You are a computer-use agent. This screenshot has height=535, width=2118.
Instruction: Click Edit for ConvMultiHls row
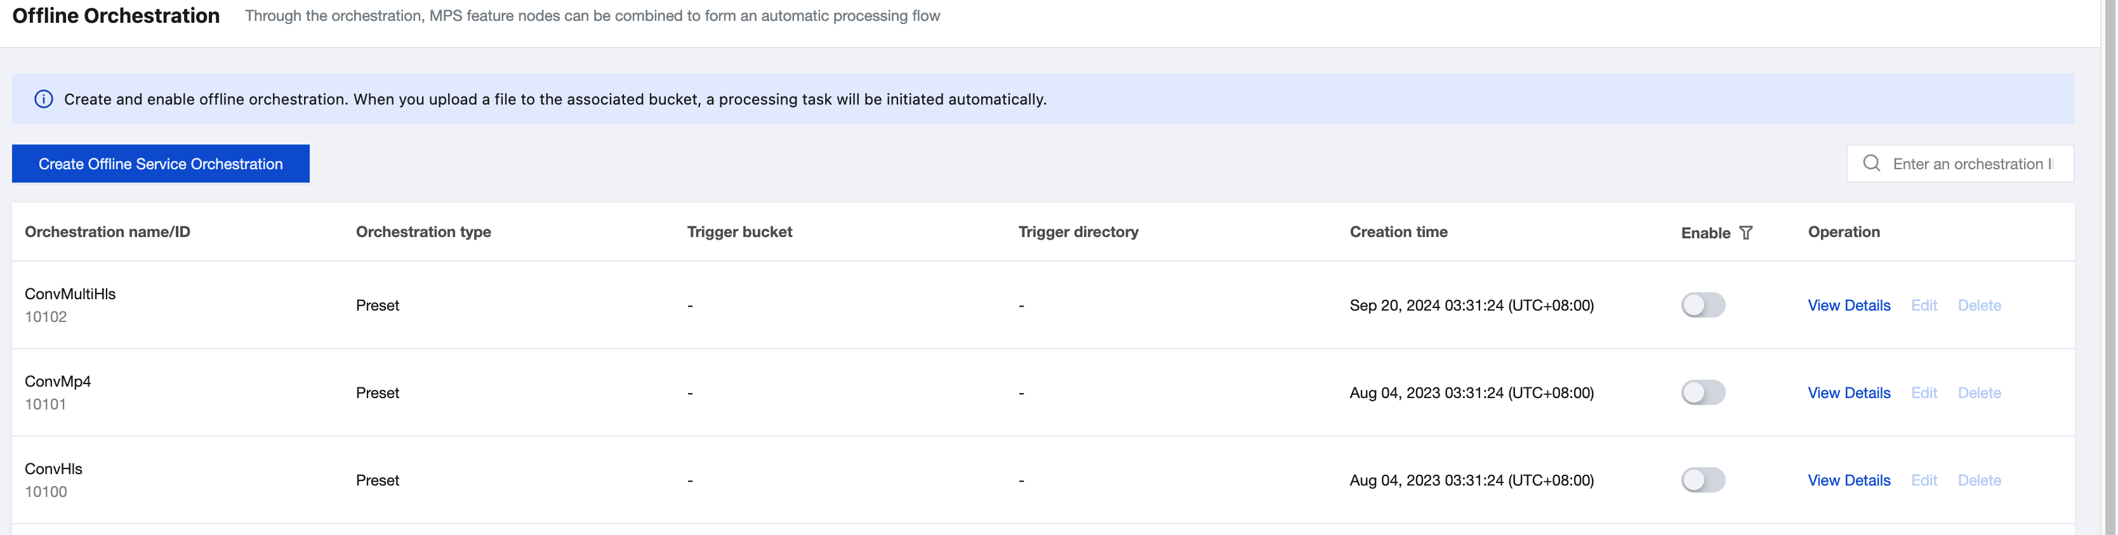(1923, 306)
